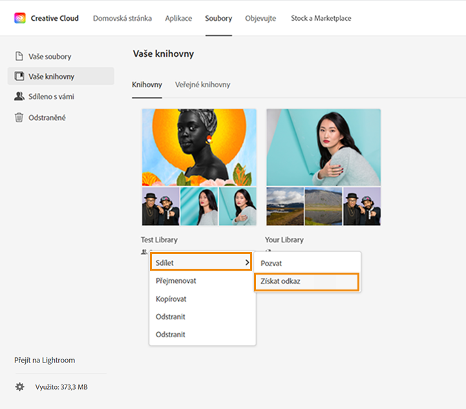Expand the Sdílet submenu arrow
The height and width of the screenshot is (409, 466).
(x=247, y=262)
